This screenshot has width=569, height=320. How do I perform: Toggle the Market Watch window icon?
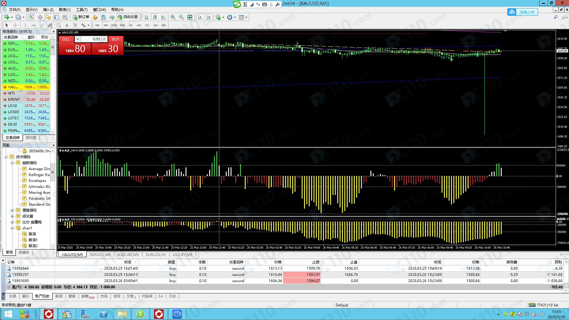click(31, 17)
